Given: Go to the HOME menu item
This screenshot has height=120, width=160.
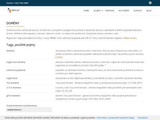Looking at the screenshot, I should pos(86,11).
